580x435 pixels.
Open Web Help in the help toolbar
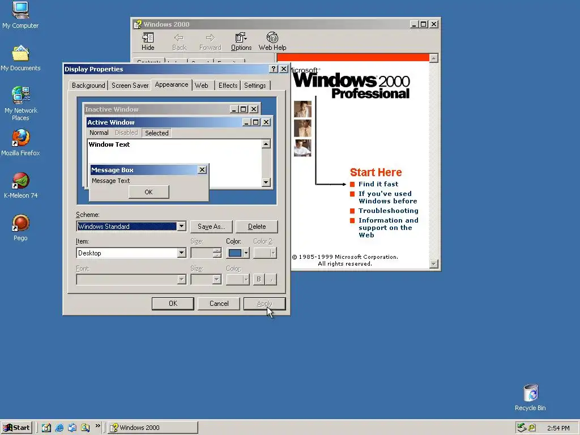click(x=272, y=41)
